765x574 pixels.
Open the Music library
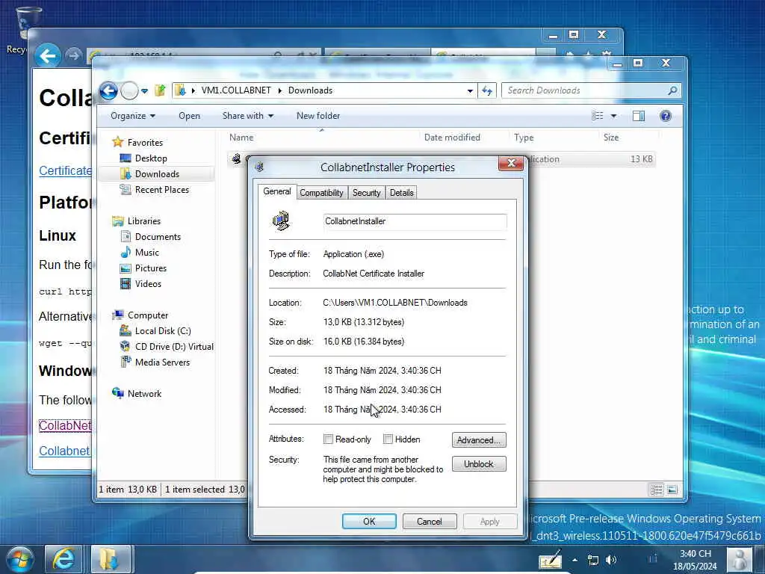(x=146, y=253)
